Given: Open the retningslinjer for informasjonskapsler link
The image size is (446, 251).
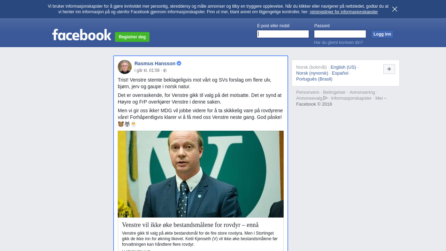Looking at the screenshot, I should [344, 12].
